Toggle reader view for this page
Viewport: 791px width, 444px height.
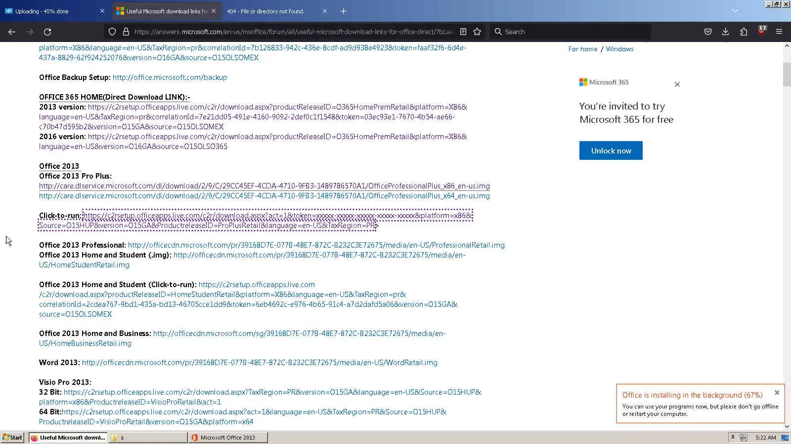[463, 32]
